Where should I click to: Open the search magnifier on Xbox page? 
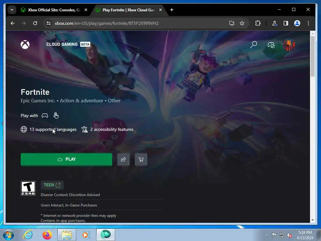(x=253, y=45)
